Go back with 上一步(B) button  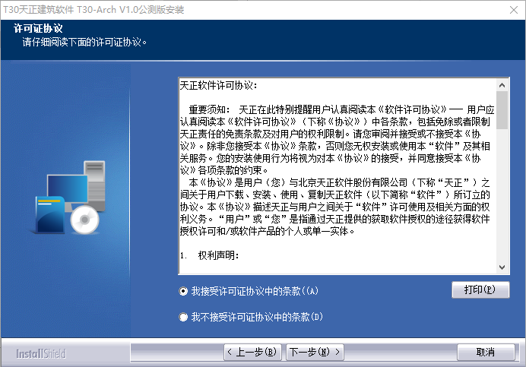[252, 352]
